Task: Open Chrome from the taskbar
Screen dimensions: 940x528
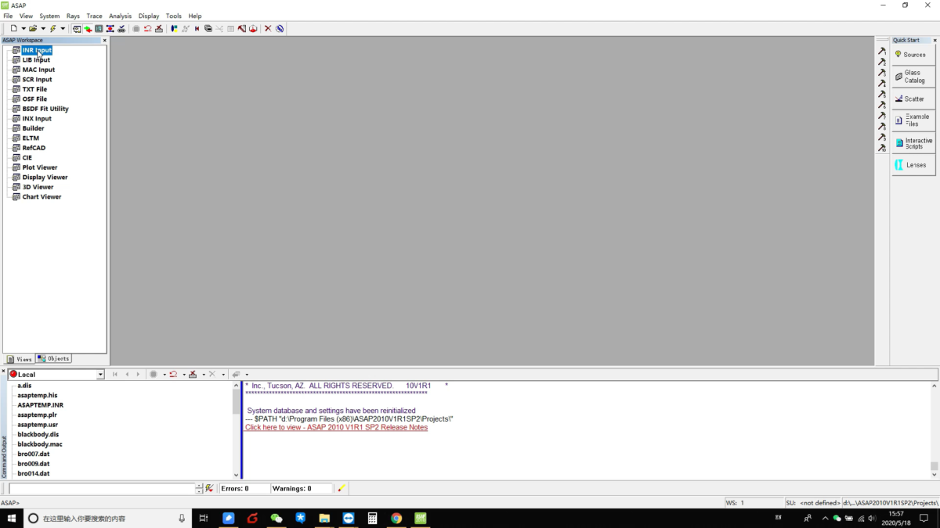Action: tap(396, 518)
